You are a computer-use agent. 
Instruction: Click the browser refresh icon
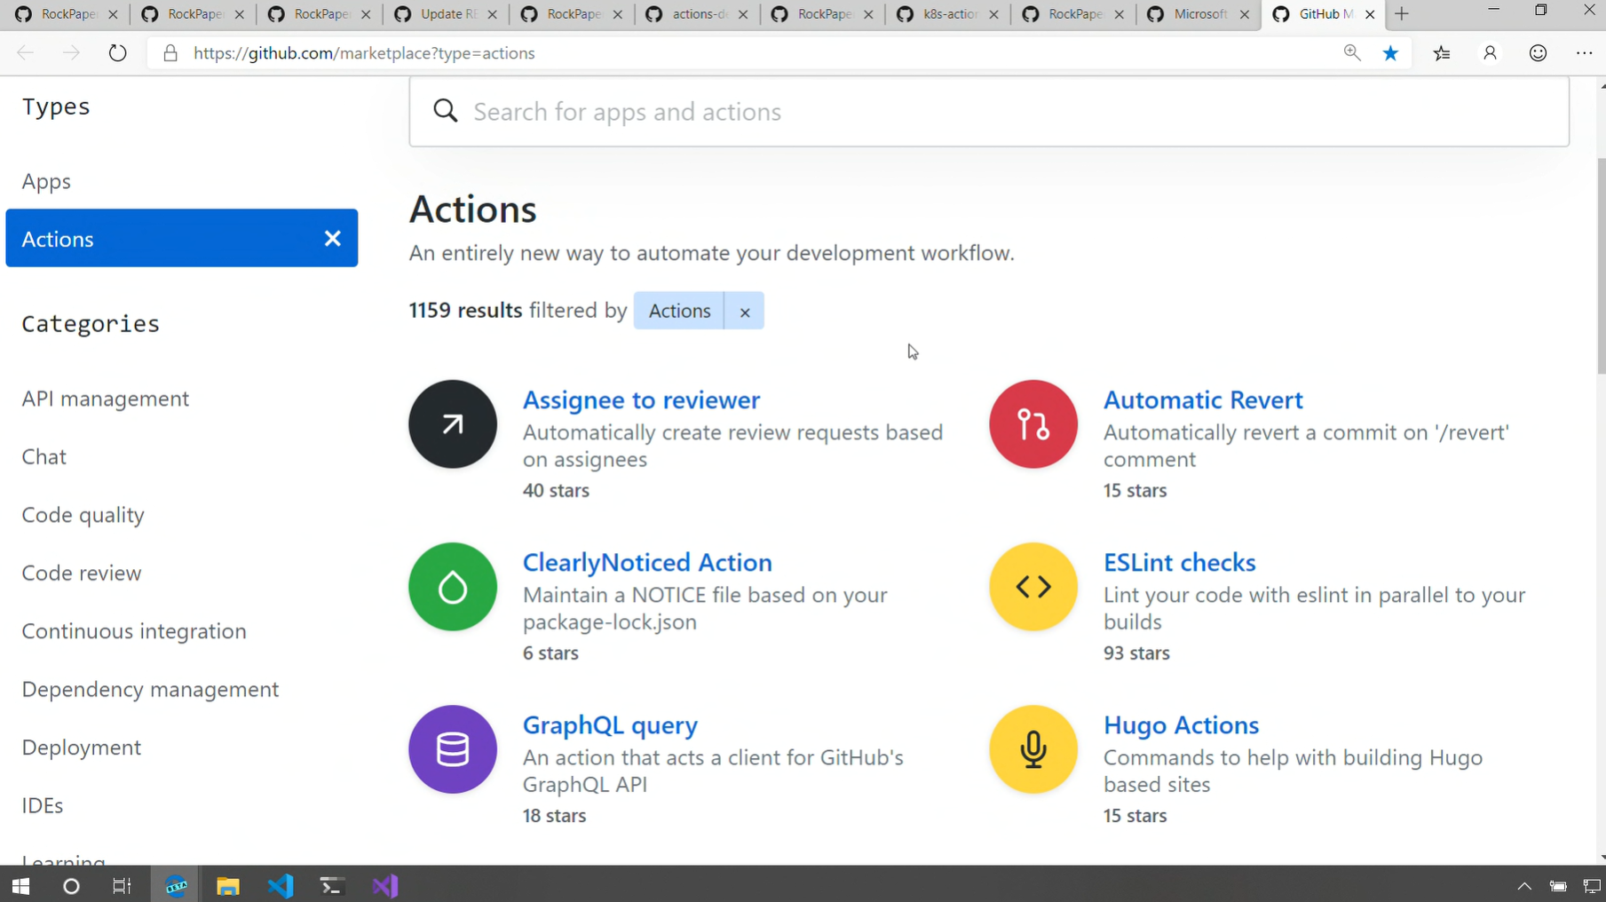click(x=117, y=53)
